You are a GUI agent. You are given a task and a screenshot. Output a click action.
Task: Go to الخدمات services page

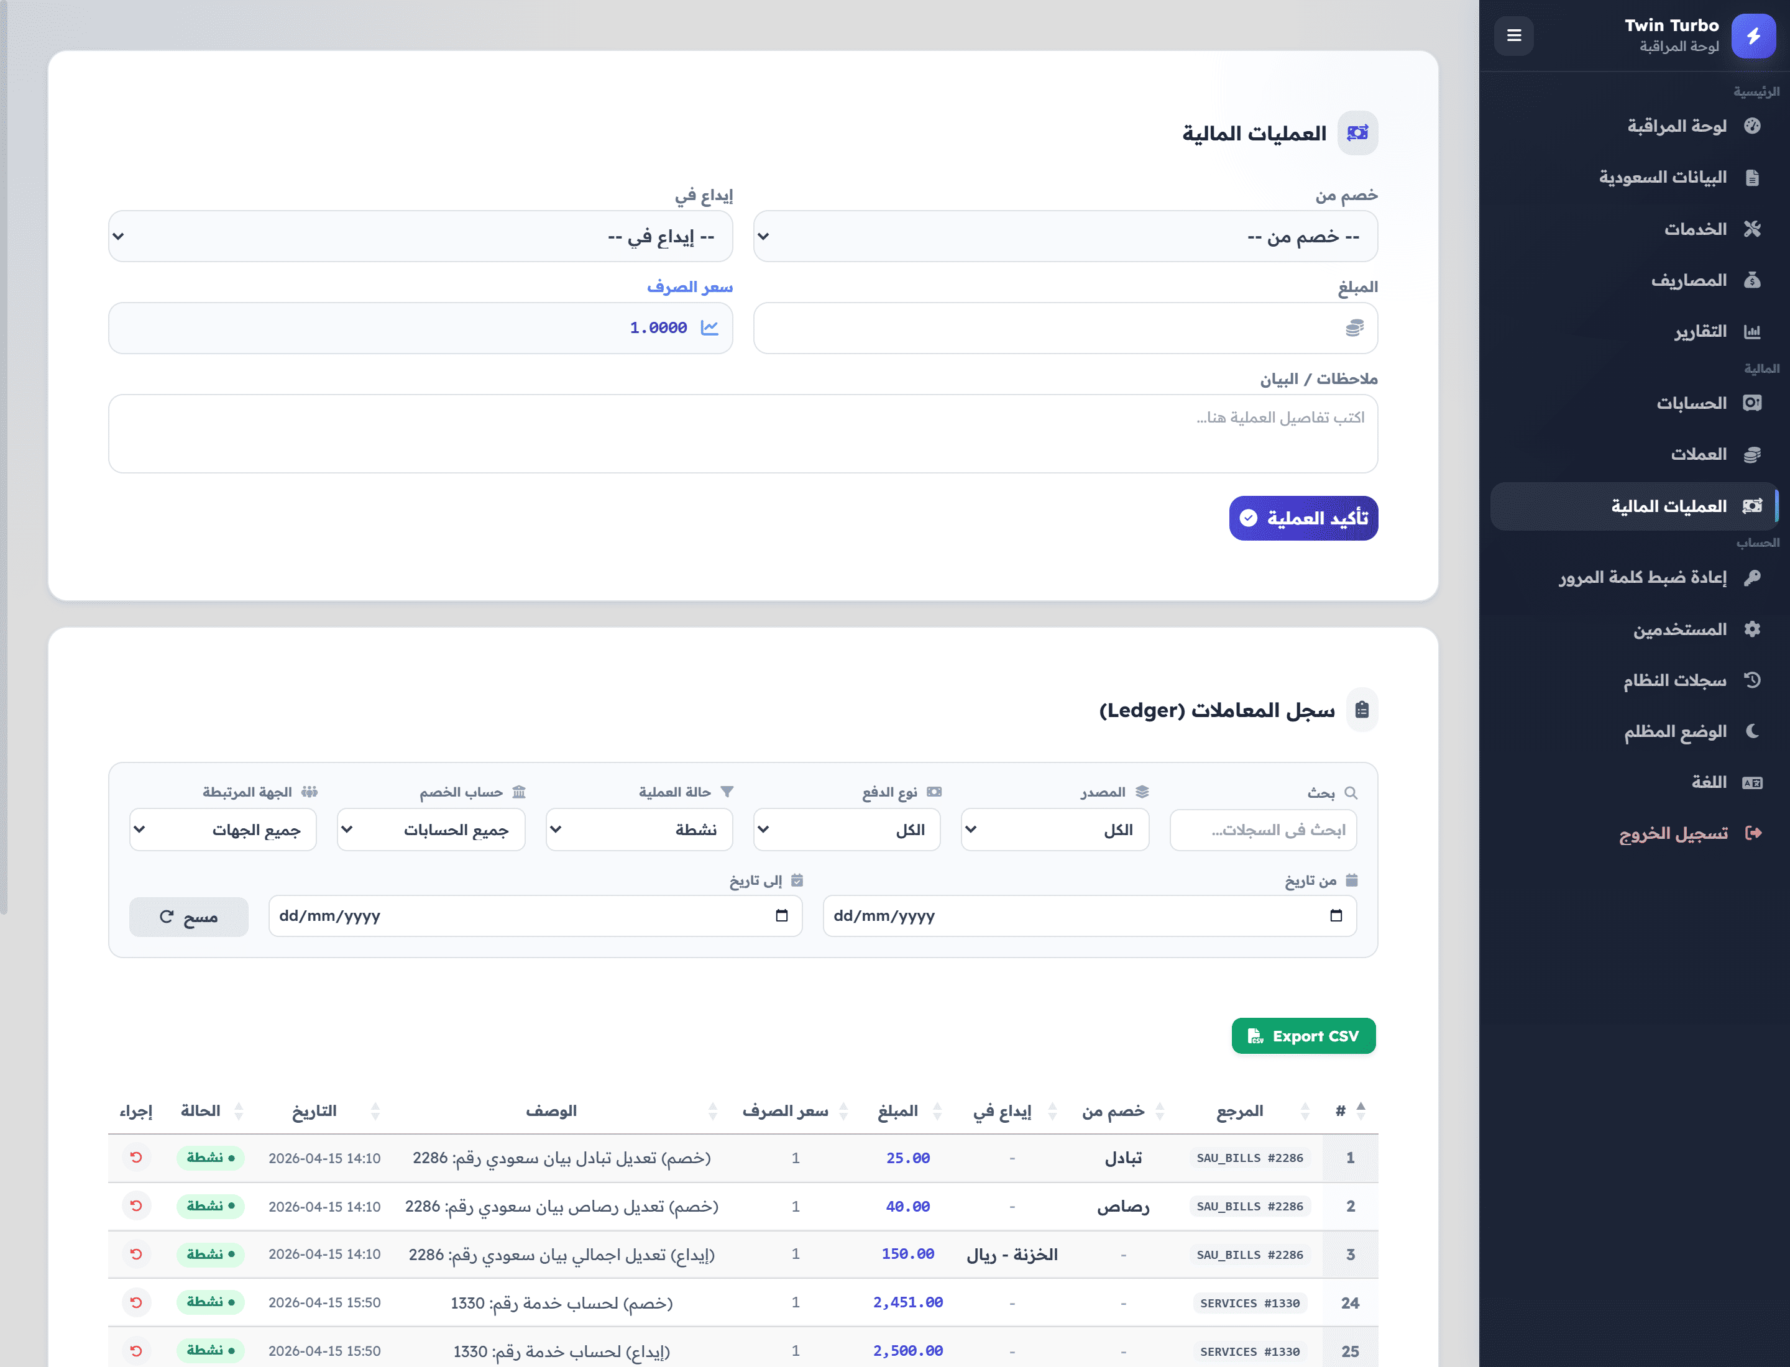pos(1635,229)
